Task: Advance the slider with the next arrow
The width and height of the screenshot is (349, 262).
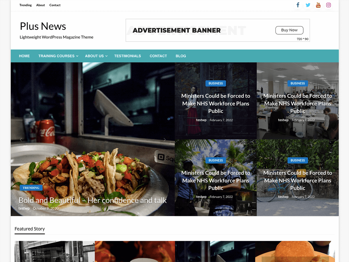Action: click(165, 139)
